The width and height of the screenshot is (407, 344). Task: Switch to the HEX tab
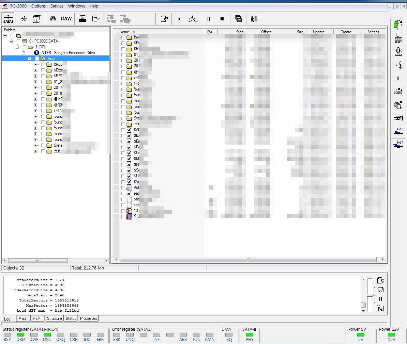pyautogui.click(x=36, y=318)
